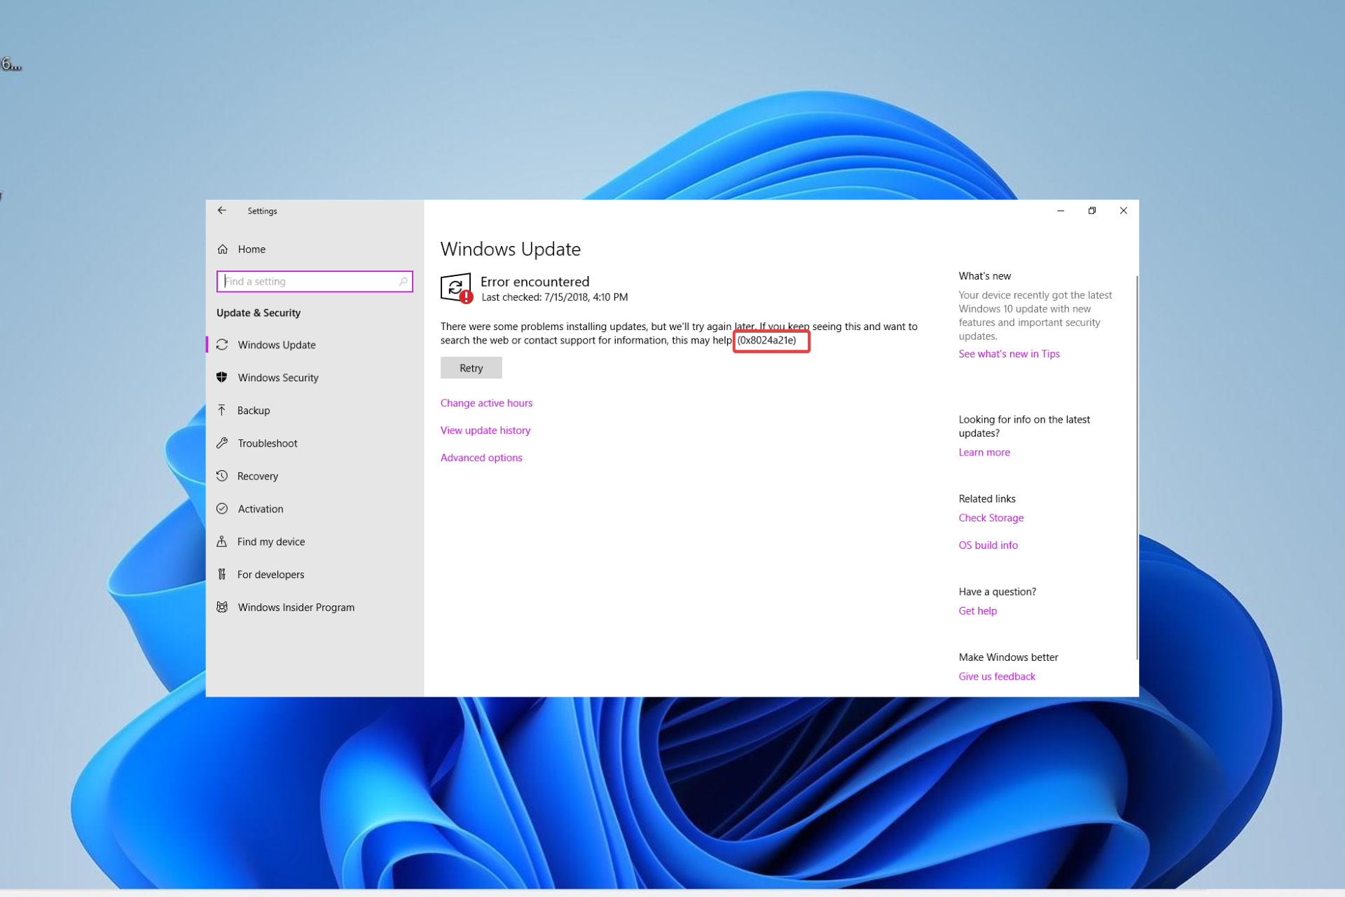
Task: Click the error code 0x8024a21e text
Action: pyautogui.click(x=767, y=341)
